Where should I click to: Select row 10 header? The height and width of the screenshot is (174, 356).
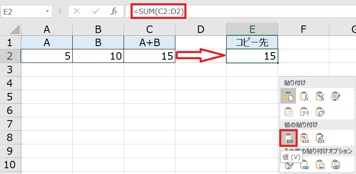click(10, 165)
